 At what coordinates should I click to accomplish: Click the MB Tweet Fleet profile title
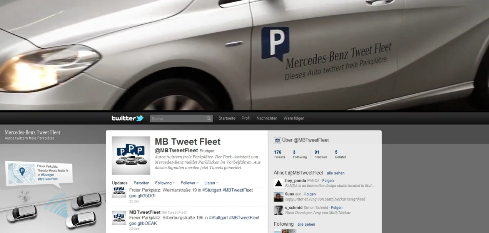coord(187,141)
